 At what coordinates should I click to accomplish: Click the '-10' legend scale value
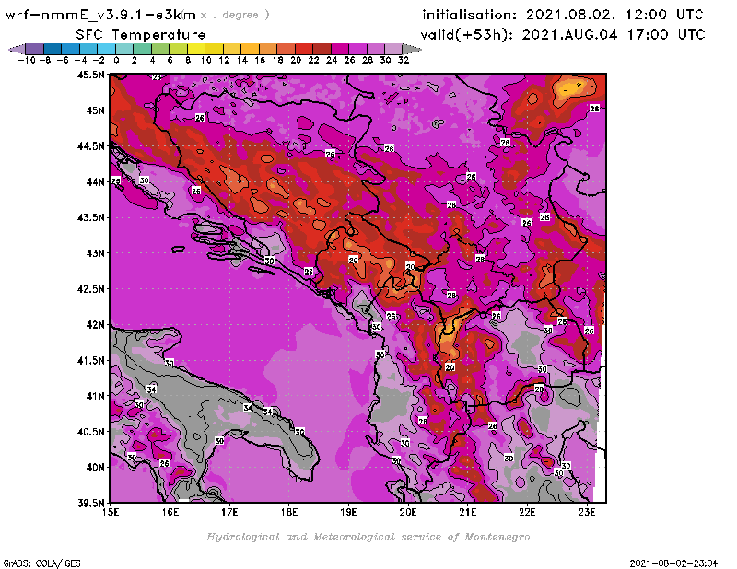tap(27, 60)
